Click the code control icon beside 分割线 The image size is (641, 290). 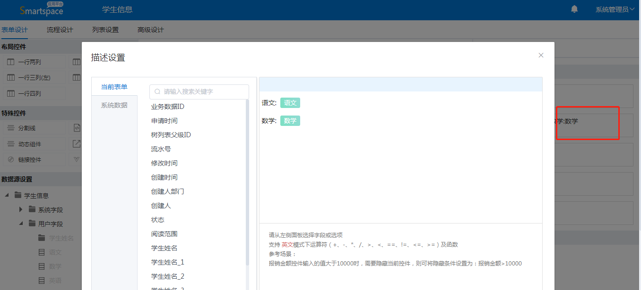click(77, 128)
